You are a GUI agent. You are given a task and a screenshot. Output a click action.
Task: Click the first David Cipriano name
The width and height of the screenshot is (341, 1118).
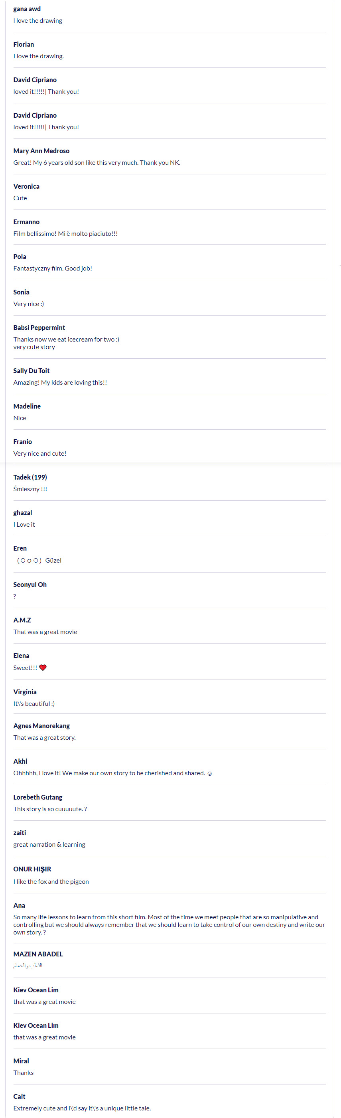[35, 80]
